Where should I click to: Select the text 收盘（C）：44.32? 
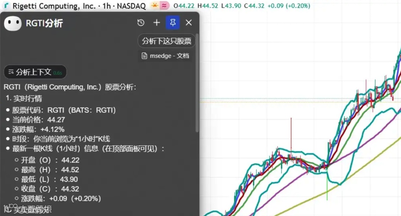point(50,189)
